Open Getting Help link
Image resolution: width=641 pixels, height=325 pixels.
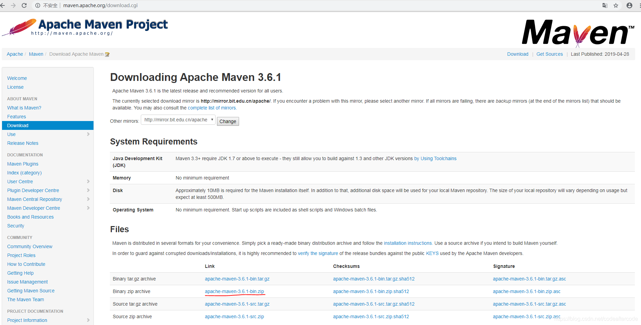pos(20,273)
